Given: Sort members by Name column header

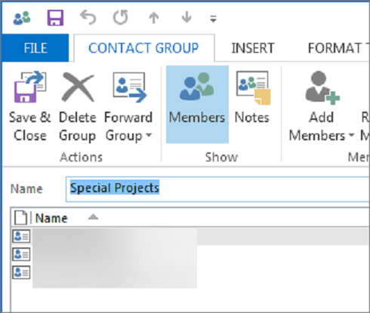Looking at the screenshot, I should [51, 218].
